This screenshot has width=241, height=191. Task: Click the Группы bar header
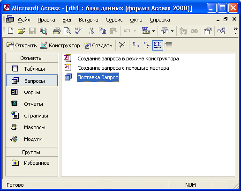tap(32, 152)
